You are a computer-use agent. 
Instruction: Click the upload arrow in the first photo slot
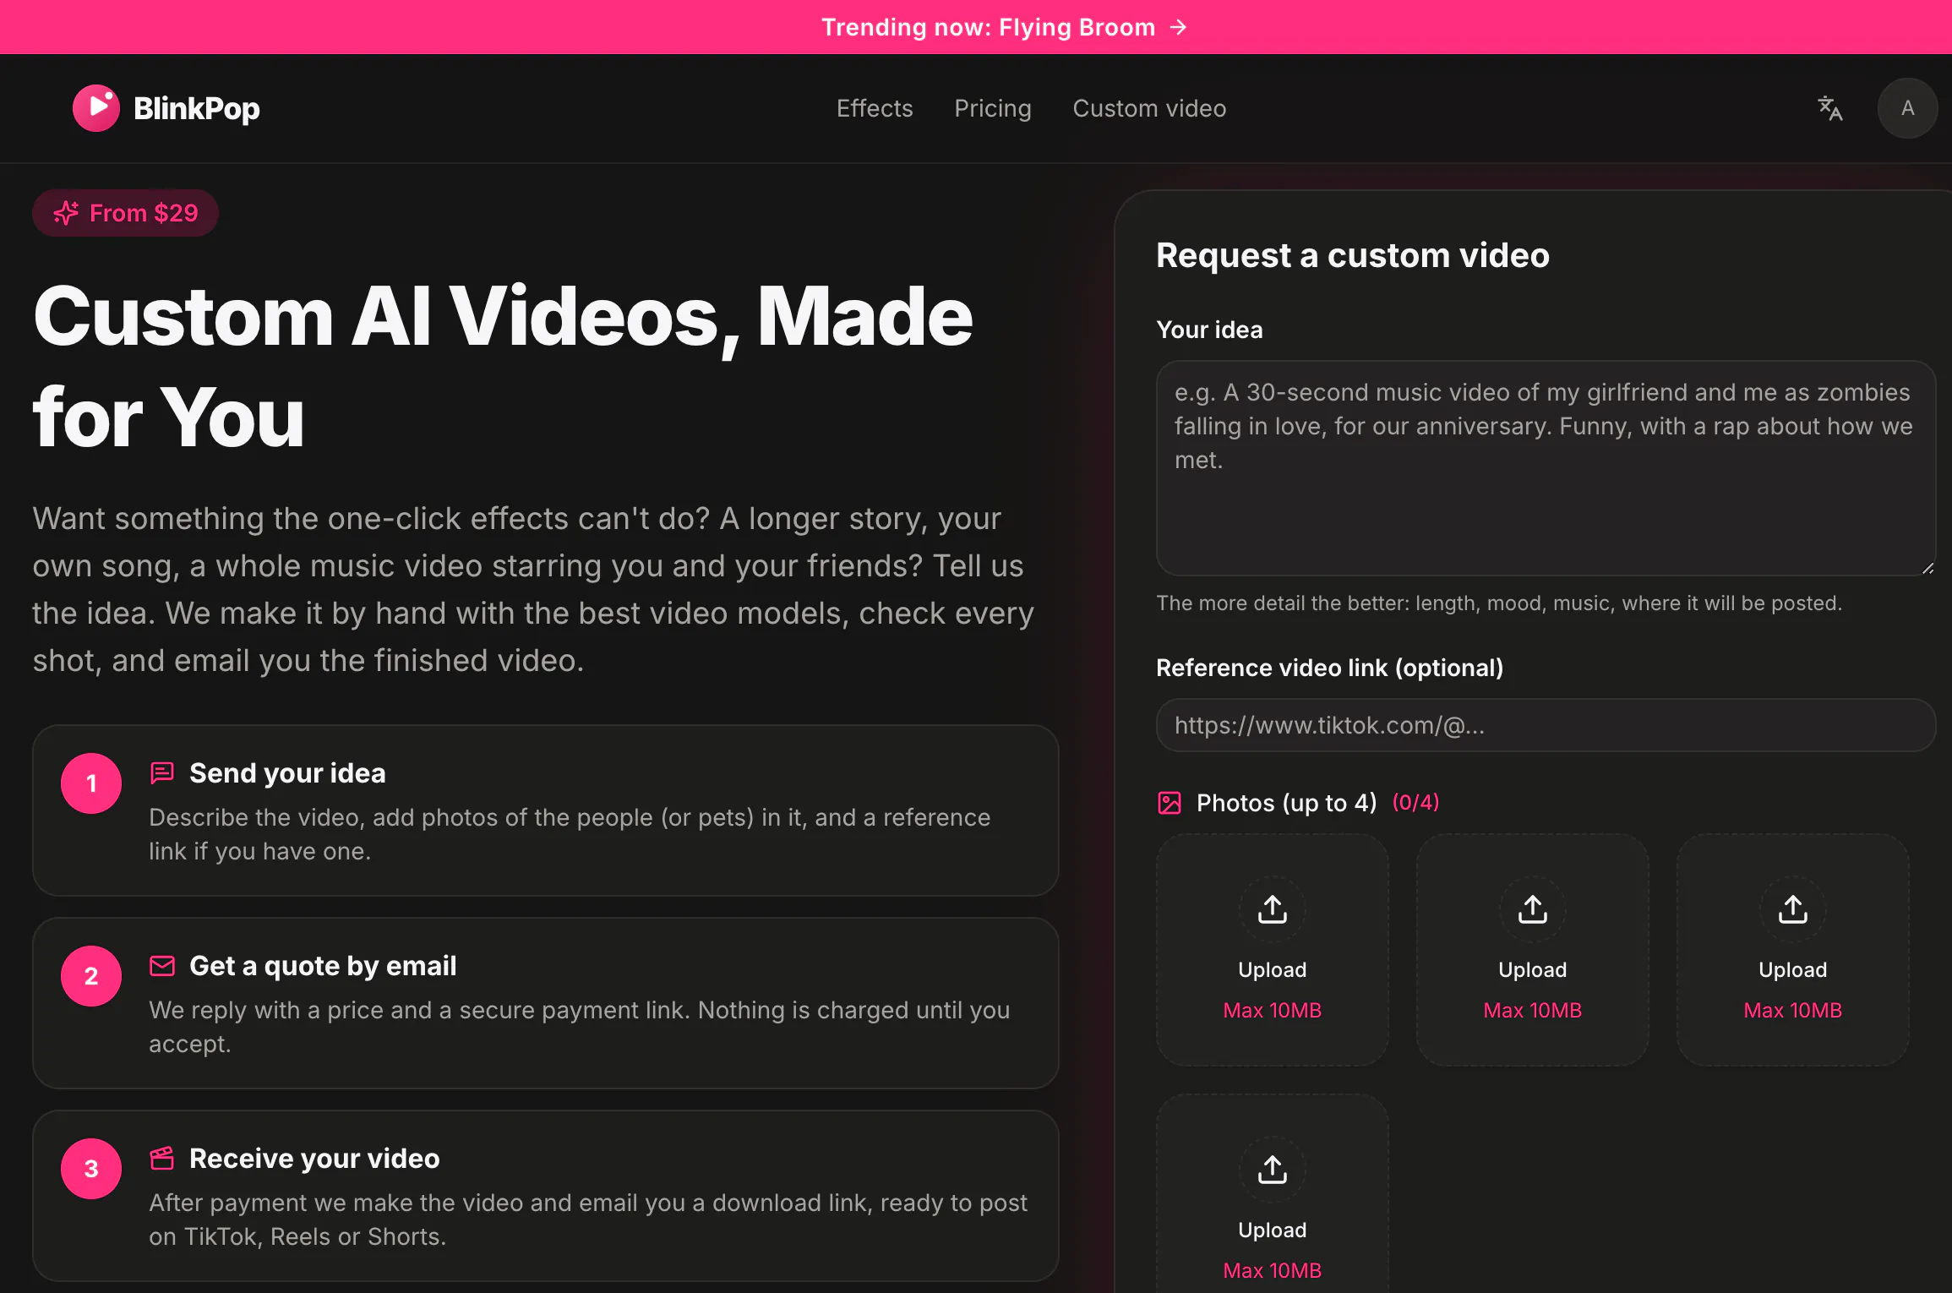[1273, 909]
